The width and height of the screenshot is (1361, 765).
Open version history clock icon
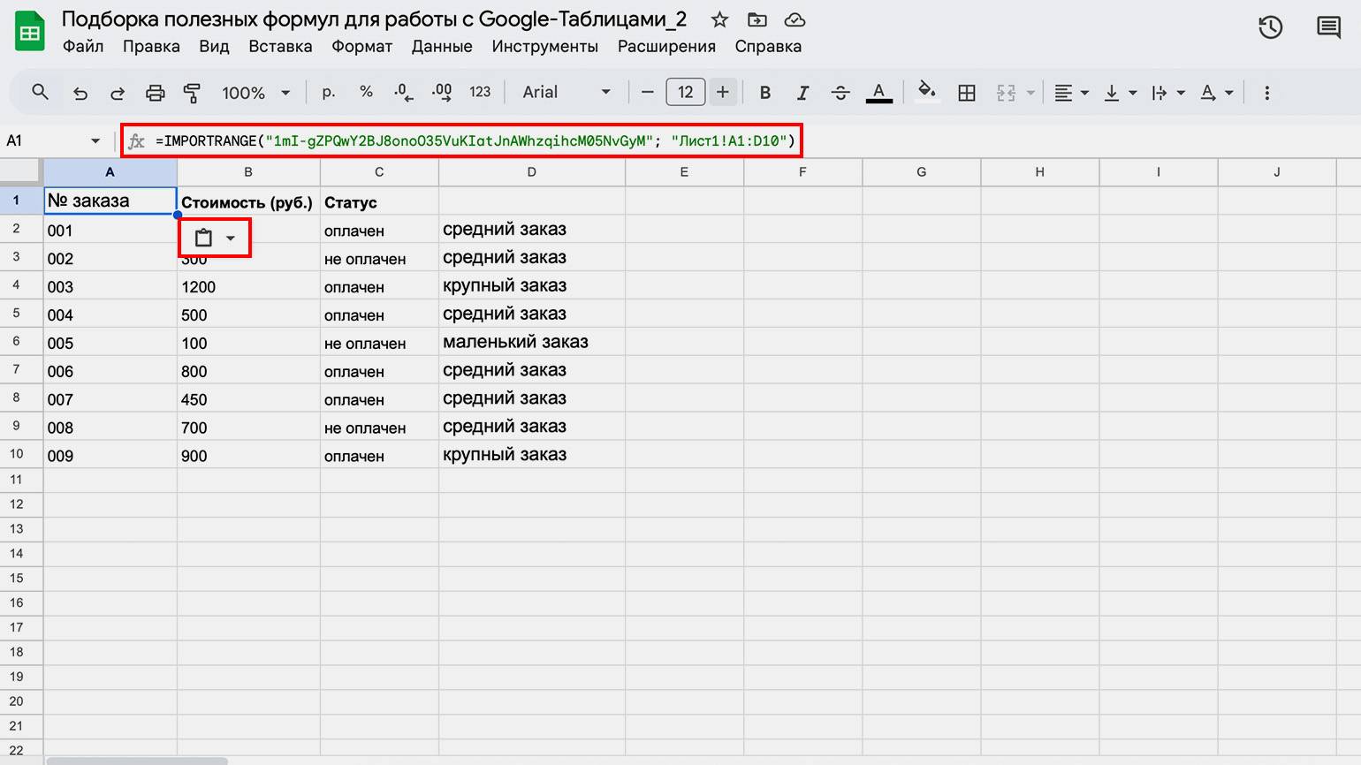tap(1270, 27)
